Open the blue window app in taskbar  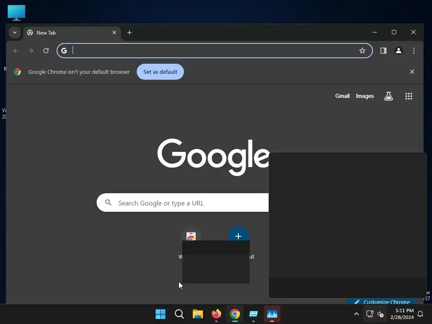[253, 314]
